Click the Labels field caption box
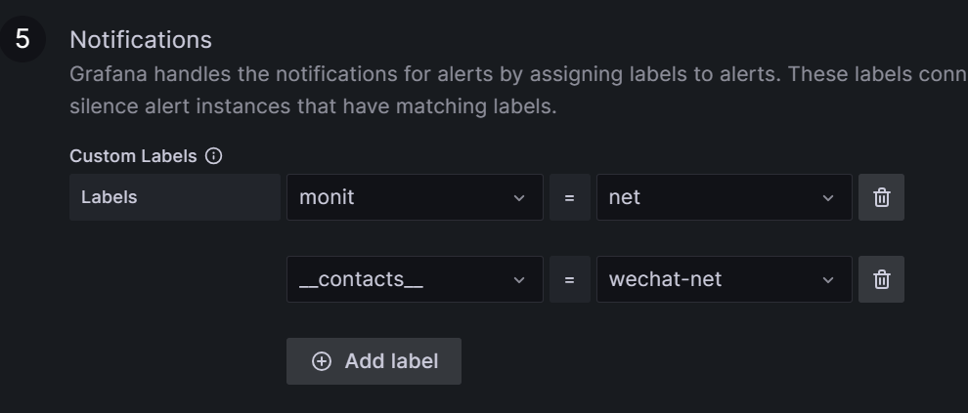This screenshot has height=413, width=968. pos(175,197)
